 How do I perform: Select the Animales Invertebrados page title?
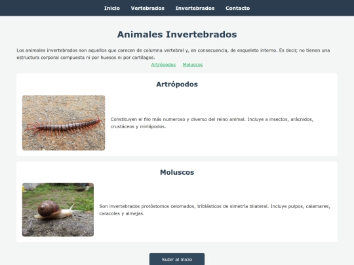click(x=177, y=35)
